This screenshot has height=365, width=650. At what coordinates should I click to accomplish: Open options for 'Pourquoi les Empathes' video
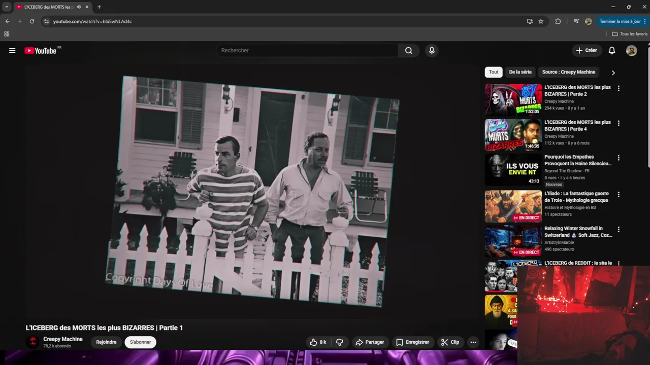click(x=619, y=158)
